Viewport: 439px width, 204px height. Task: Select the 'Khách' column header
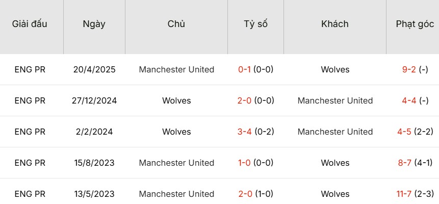pyautogui.click(x=335, y=24)
